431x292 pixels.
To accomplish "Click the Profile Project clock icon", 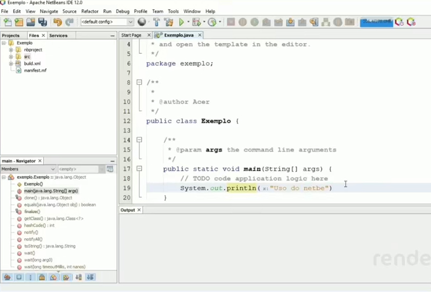I will point(212,22).
